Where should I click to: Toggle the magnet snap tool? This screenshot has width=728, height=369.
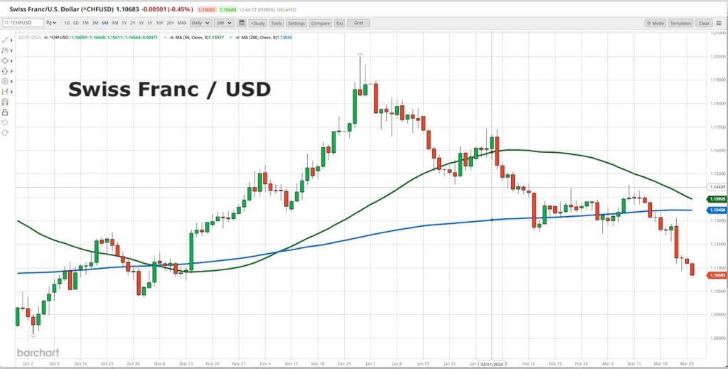[x=5, y=102]
